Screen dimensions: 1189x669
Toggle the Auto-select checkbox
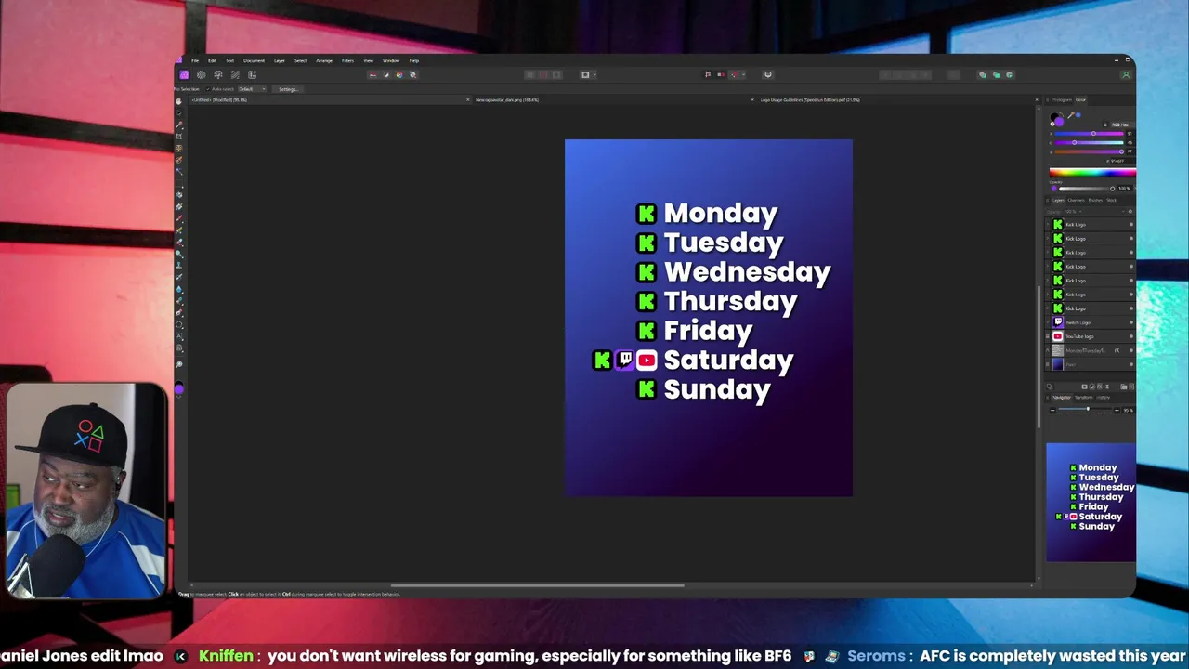(x=207, y=89)
